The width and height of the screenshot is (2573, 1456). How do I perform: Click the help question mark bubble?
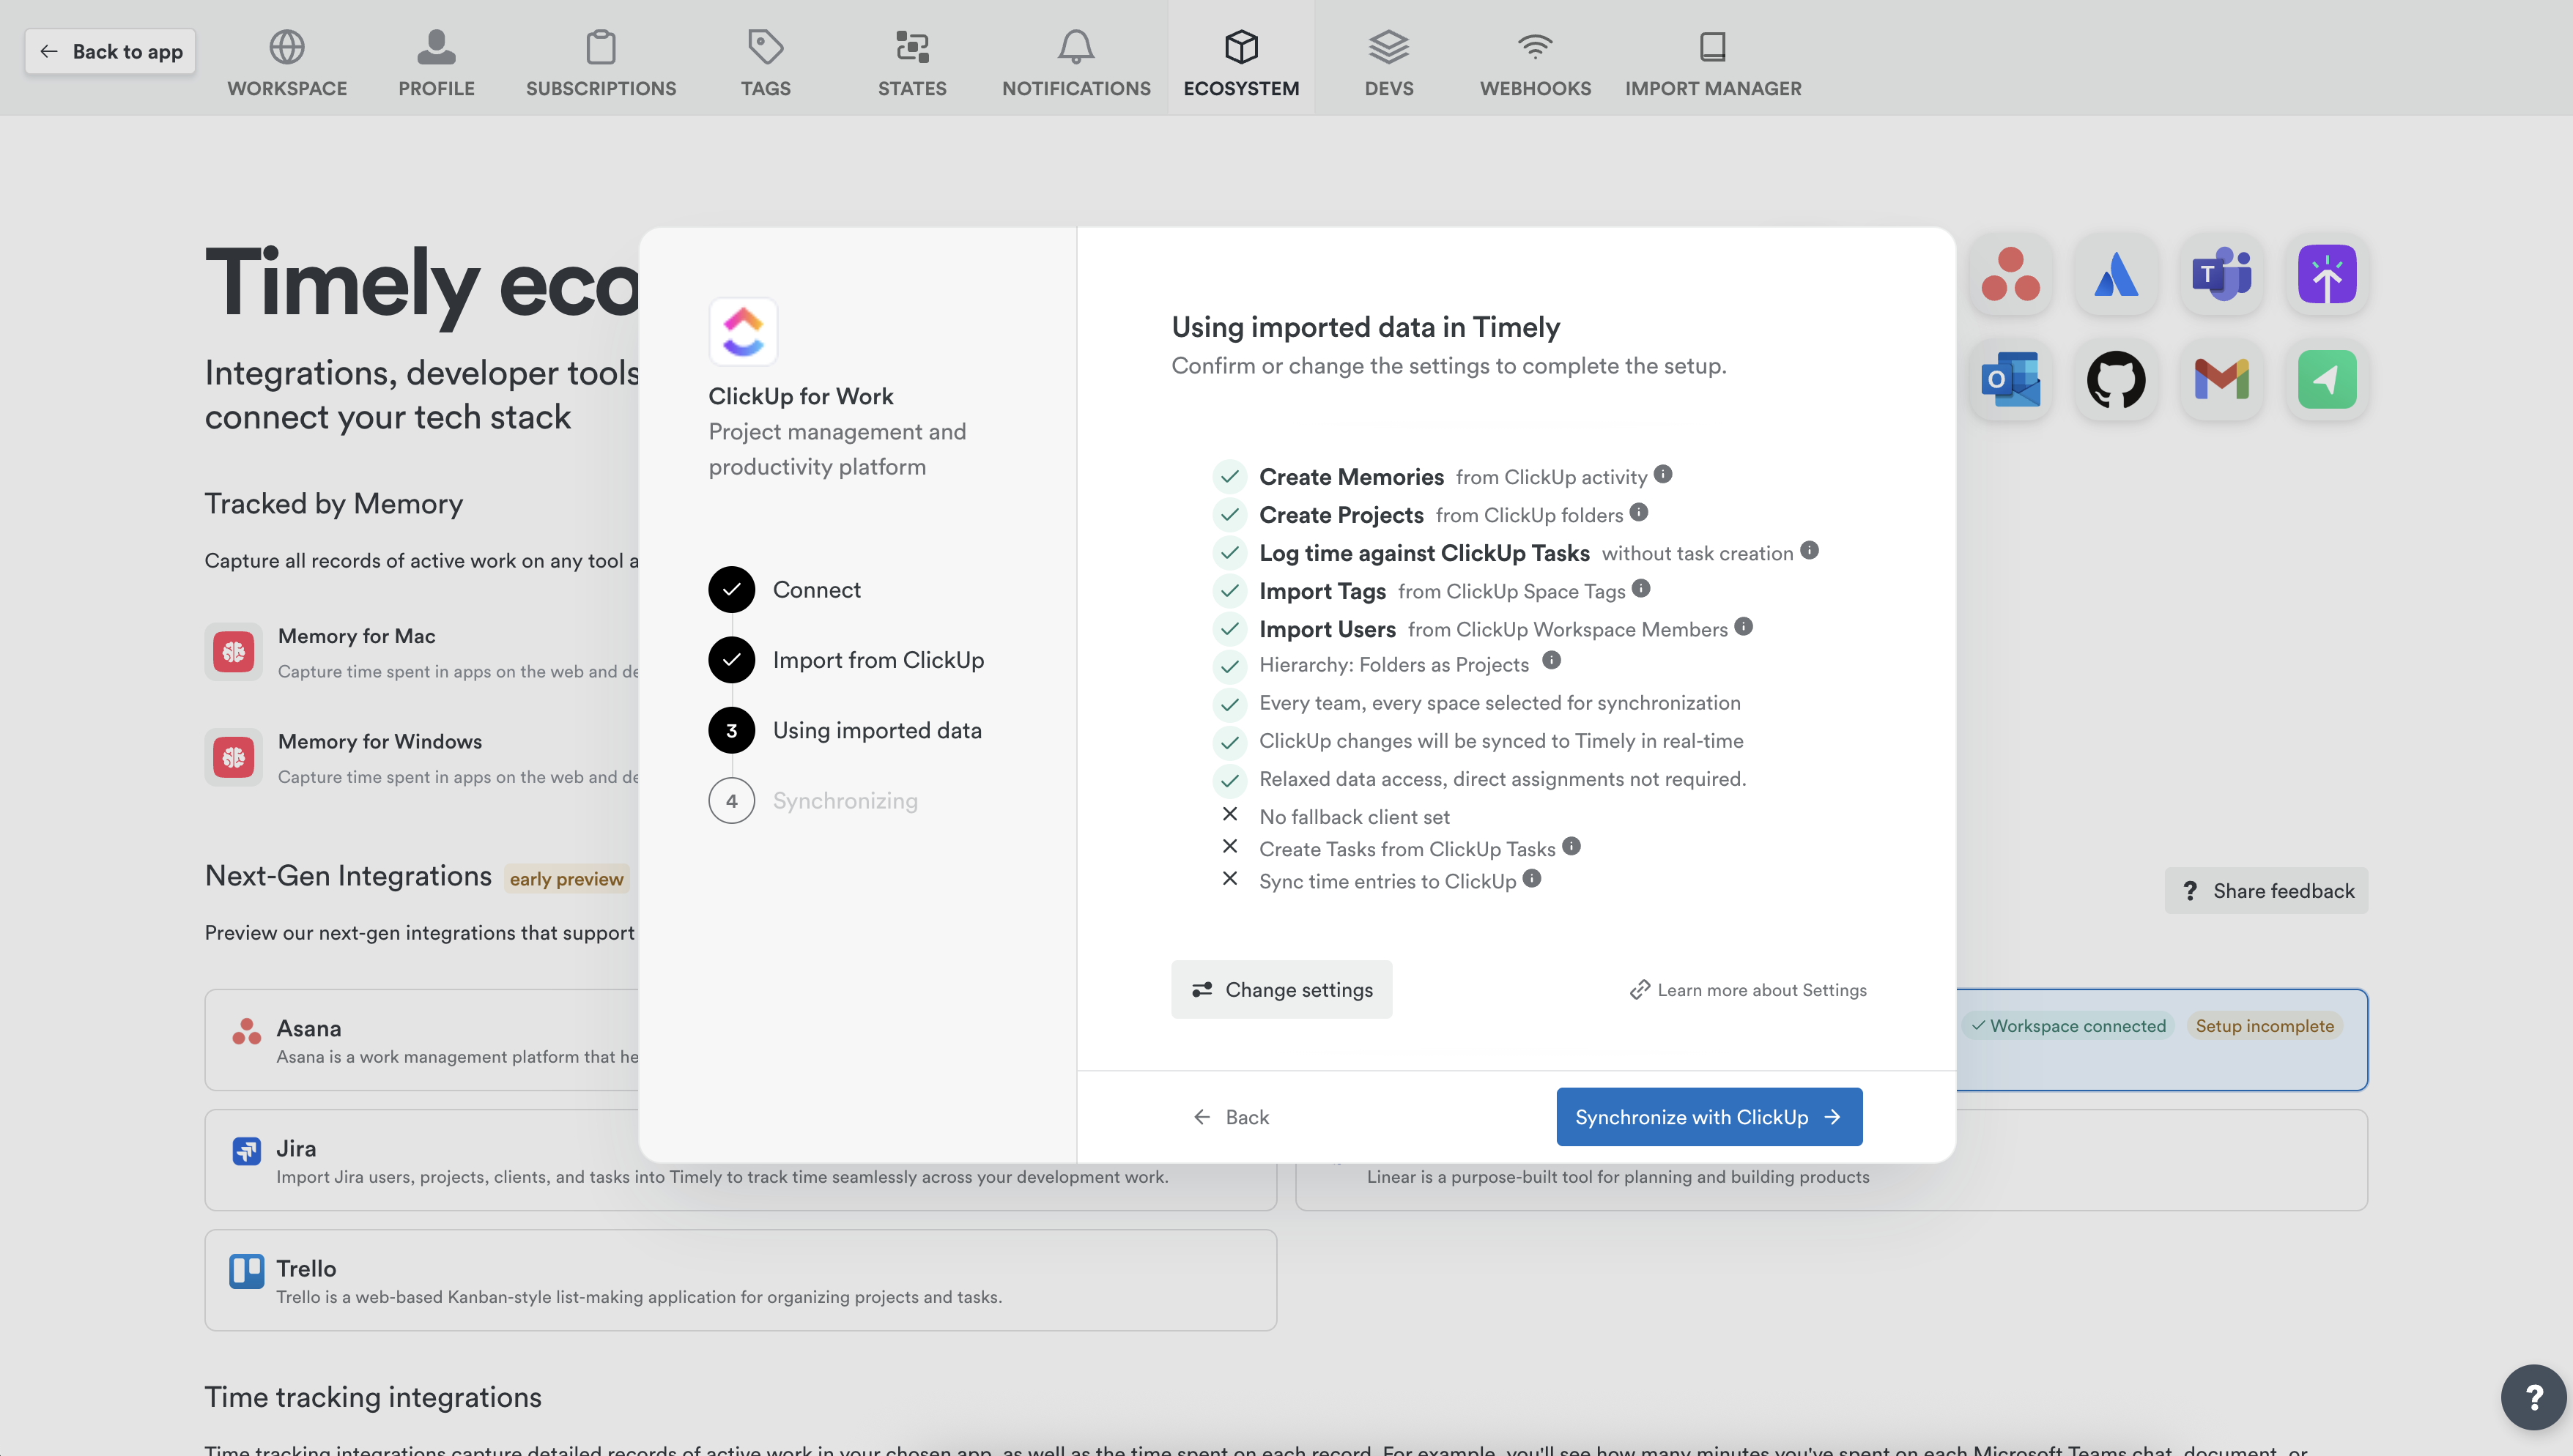[2535, 1397]
